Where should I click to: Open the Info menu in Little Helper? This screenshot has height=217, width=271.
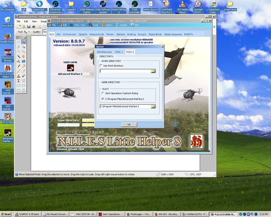tap(135, 25)
